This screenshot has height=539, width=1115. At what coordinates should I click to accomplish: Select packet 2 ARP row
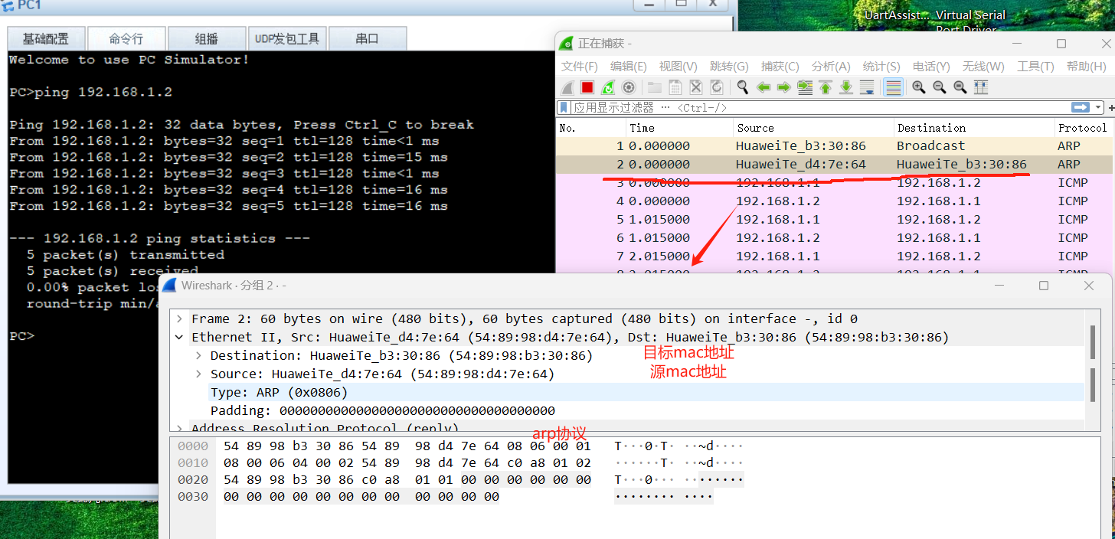coord(834,164)
